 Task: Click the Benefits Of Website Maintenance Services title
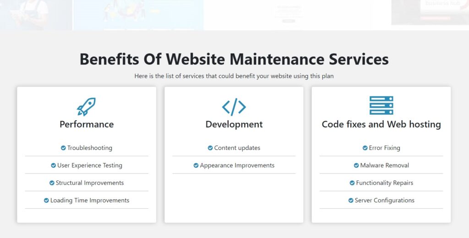pyautogui.click(x=234, y=59)
